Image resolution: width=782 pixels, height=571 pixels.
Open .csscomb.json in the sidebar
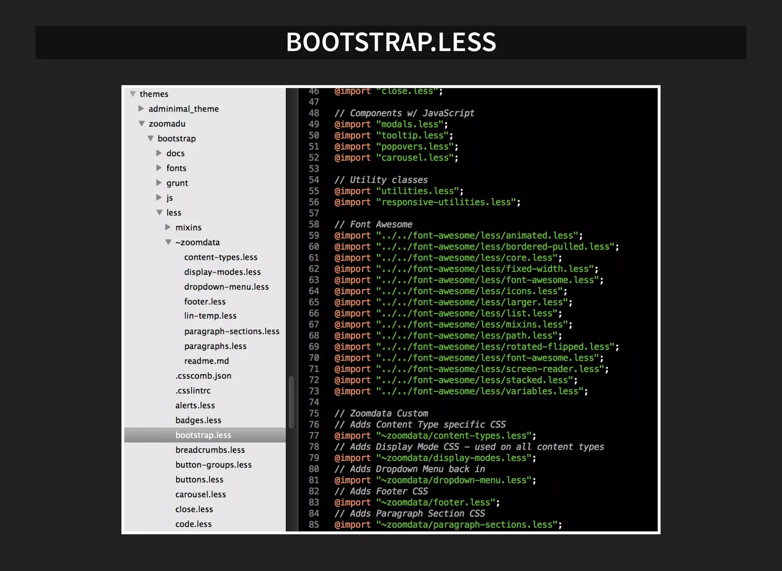[x=203, y=376]
